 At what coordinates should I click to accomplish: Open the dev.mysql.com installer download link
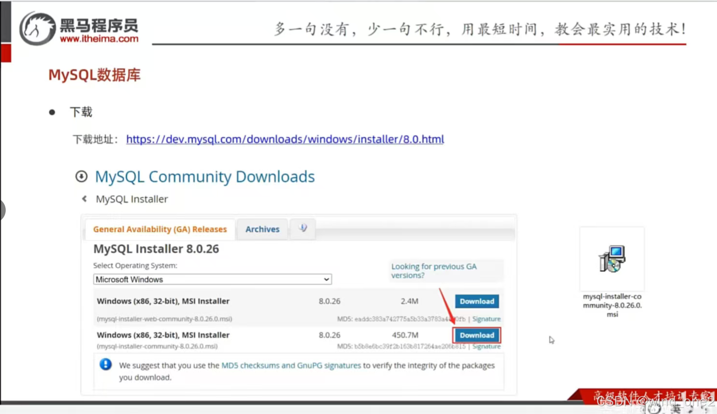tap(285, 139)
